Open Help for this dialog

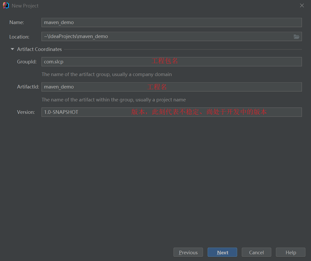[291, 252]
